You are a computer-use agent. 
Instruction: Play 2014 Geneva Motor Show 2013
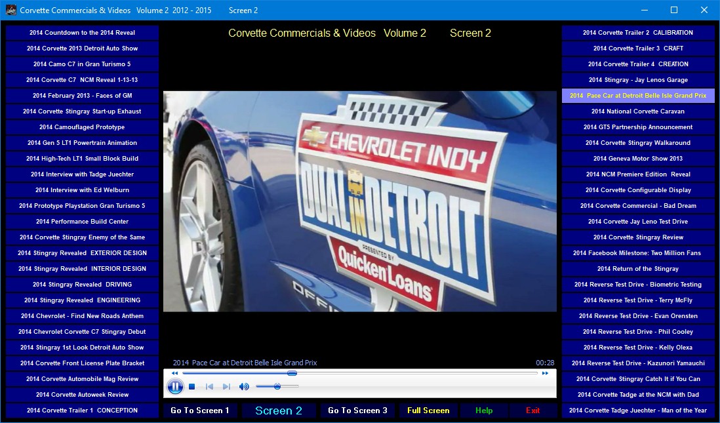(638, 159)
